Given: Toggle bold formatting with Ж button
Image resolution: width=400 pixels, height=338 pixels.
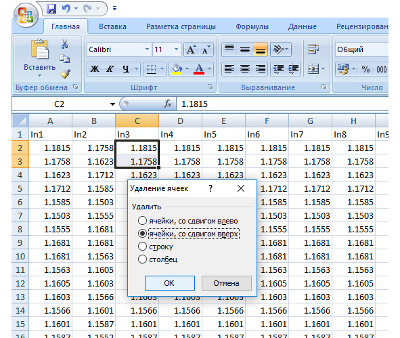Looking at the screenshot, I should [95, 68].
